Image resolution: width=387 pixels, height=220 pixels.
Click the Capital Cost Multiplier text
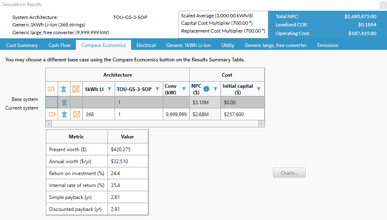pyautogui.click(x=217, y=23)
